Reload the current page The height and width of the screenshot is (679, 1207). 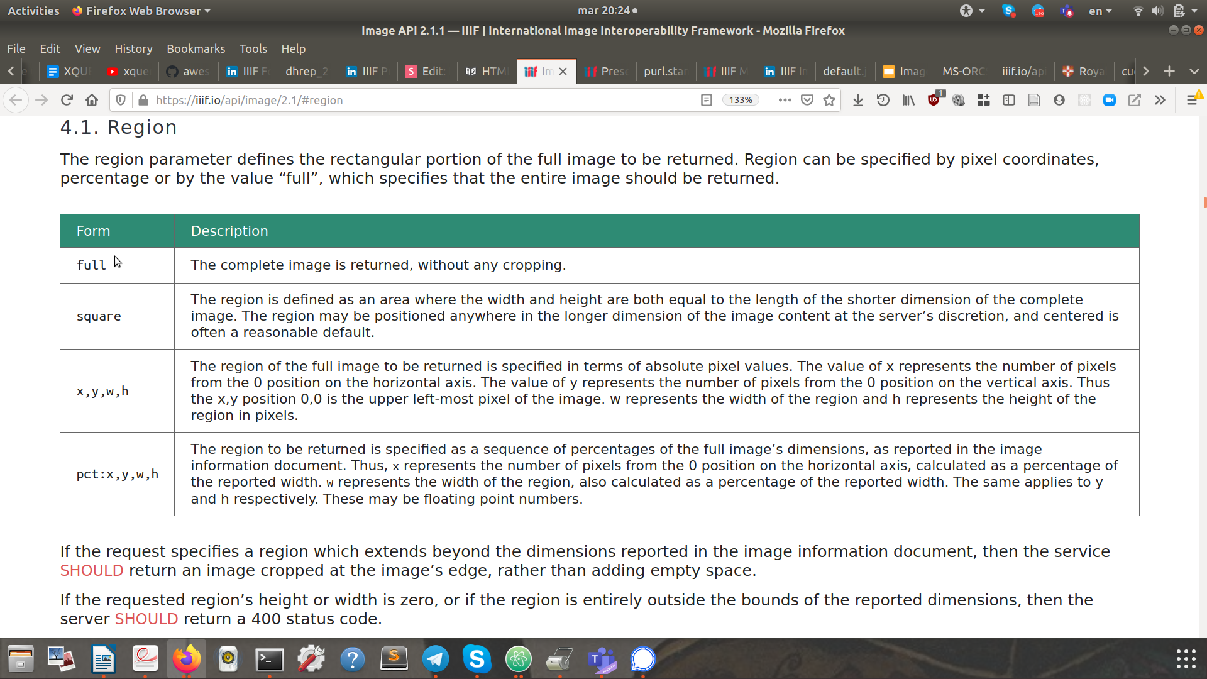pyautogui.click(x=67, y=100)
